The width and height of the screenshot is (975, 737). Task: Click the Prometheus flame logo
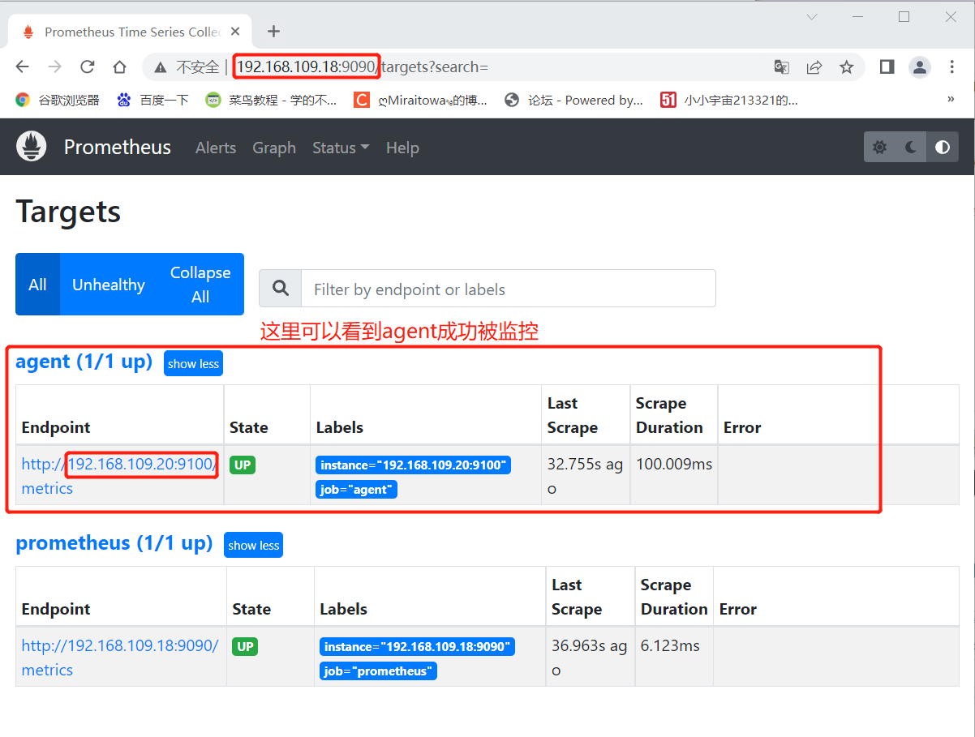coord(32,146)
